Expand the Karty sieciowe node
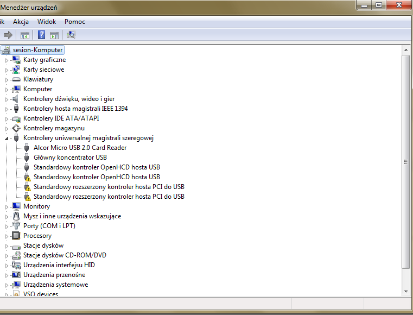The height and width of the screenshot is (315, 413). click(x=7, y=70)
